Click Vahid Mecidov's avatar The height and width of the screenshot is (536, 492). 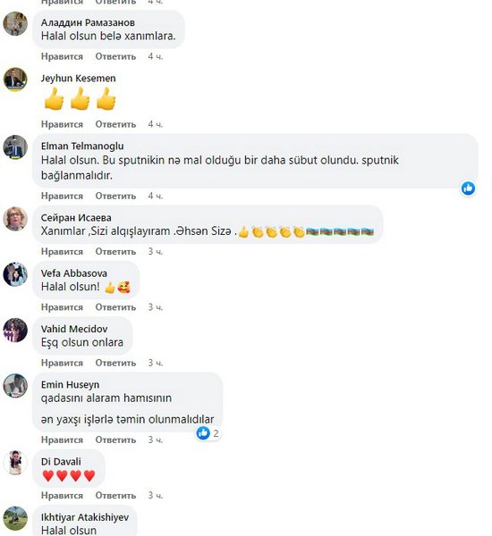point(15,330)
